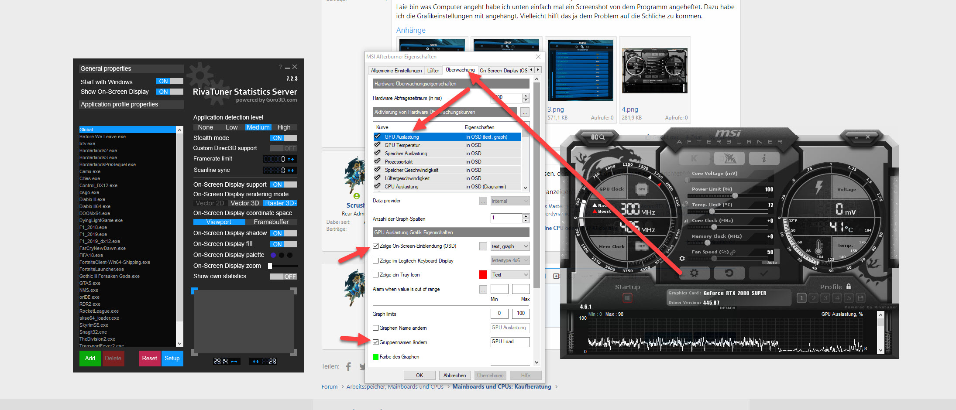The width and height of the screenshot is (956, 410).
Task: Adjust Power Limit slider handle
Action: click(x=735, y=195)
